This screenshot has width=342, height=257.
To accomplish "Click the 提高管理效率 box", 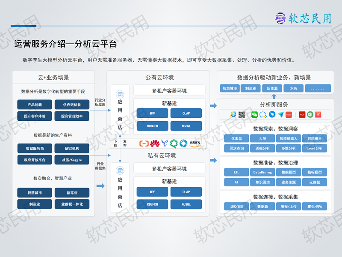I will 72,116.
